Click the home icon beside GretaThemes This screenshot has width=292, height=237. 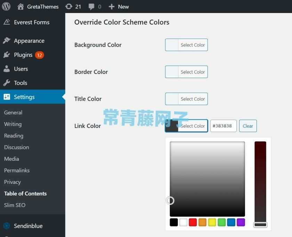[21, 7]
